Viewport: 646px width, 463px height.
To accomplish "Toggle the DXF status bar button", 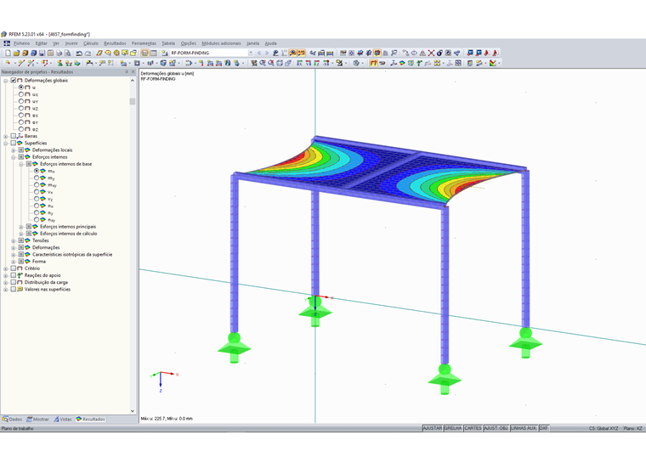I will click(544, 428).
